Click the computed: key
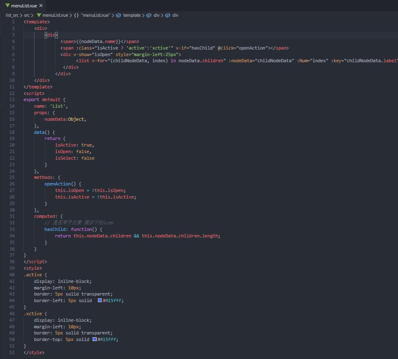This screenshot has width=398, height=359. coord(45,216)
